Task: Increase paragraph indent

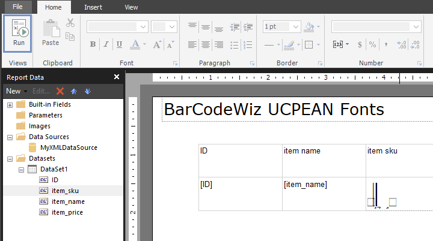Action: click(248, 26)
